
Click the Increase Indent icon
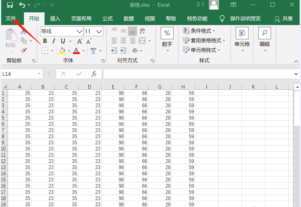point(123,51)
